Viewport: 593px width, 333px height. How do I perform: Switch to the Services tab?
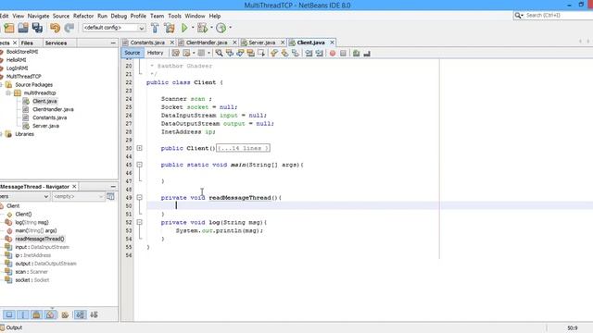pos(56,43)
